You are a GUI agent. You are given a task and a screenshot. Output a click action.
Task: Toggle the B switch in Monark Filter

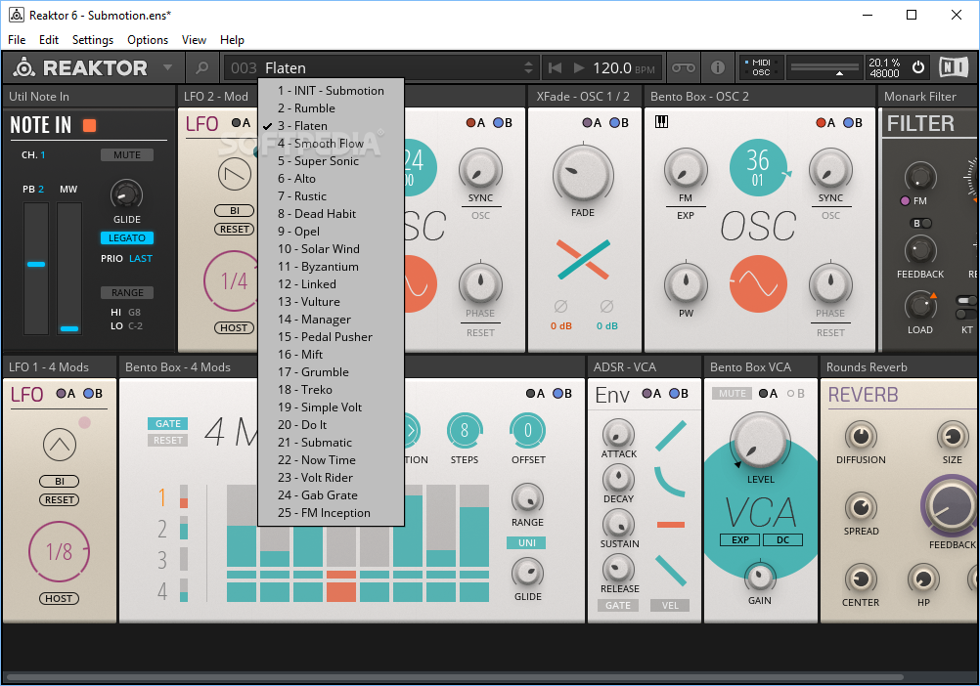[x=921, y=223]
